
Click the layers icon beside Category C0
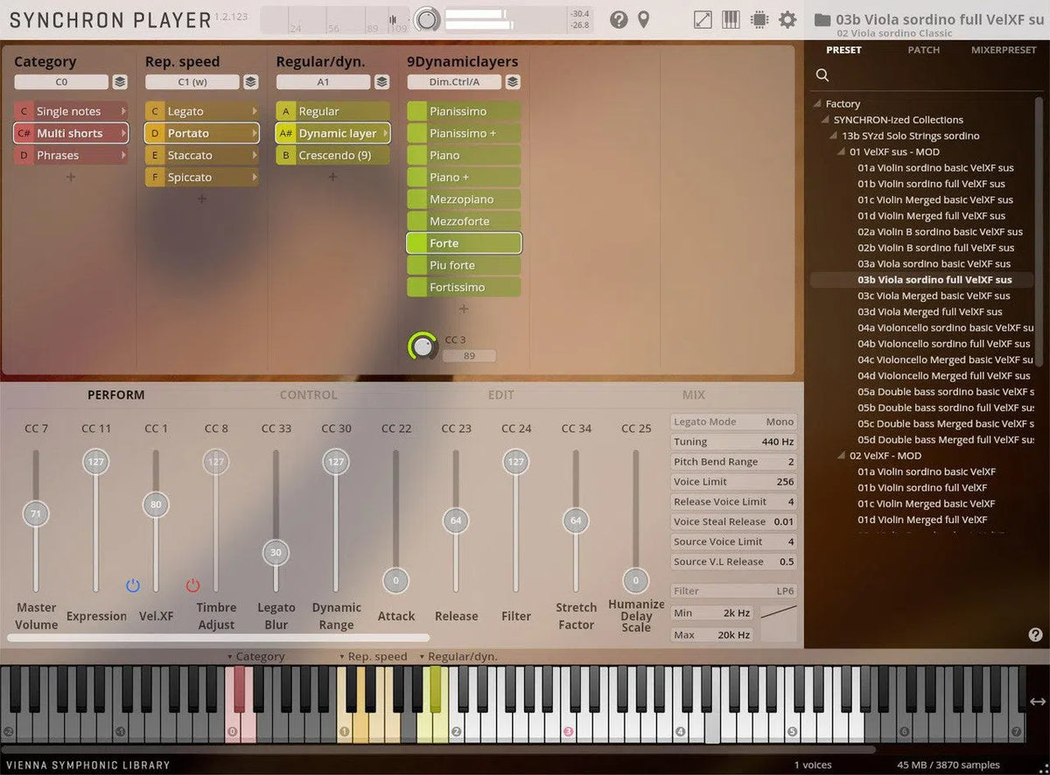coord(120,82)
